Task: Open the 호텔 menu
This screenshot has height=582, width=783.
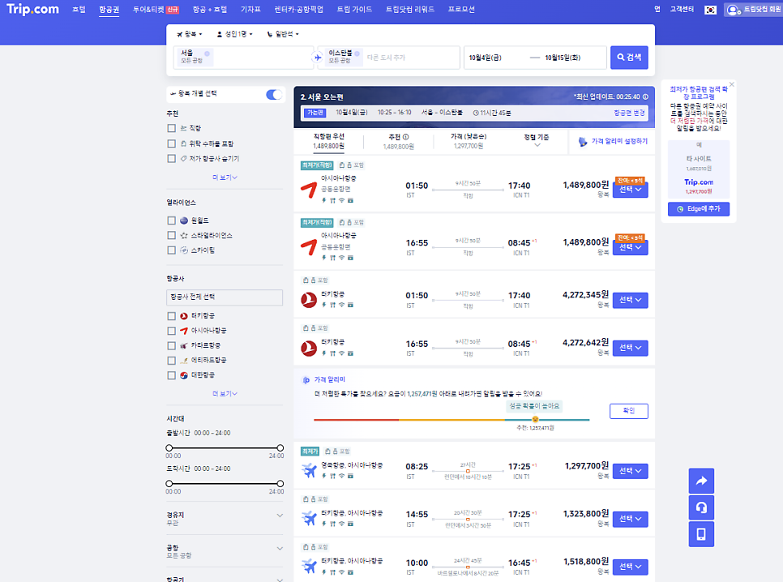Action: (79, 10)
